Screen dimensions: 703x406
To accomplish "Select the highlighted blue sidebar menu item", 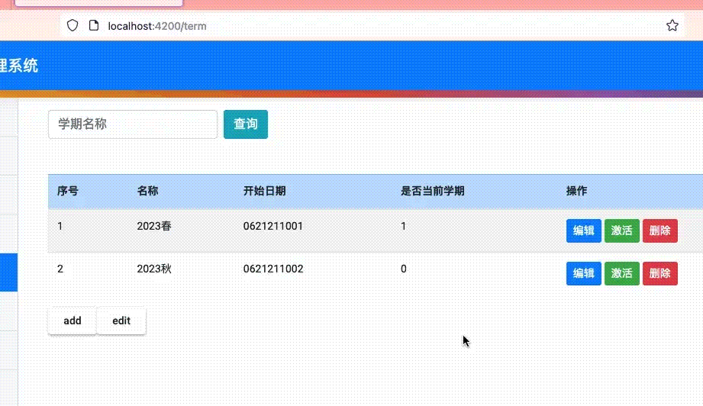I will [x=8, y=272].
